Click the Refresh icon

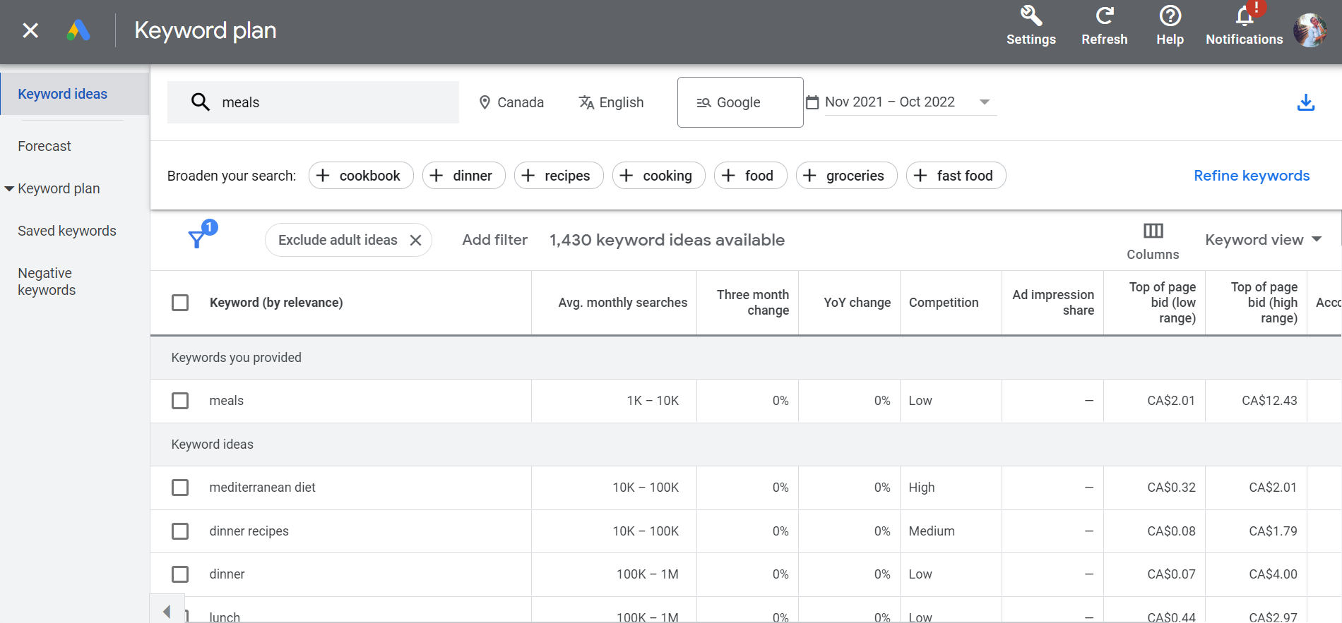pyautogui.click(x=1104, y=17)
